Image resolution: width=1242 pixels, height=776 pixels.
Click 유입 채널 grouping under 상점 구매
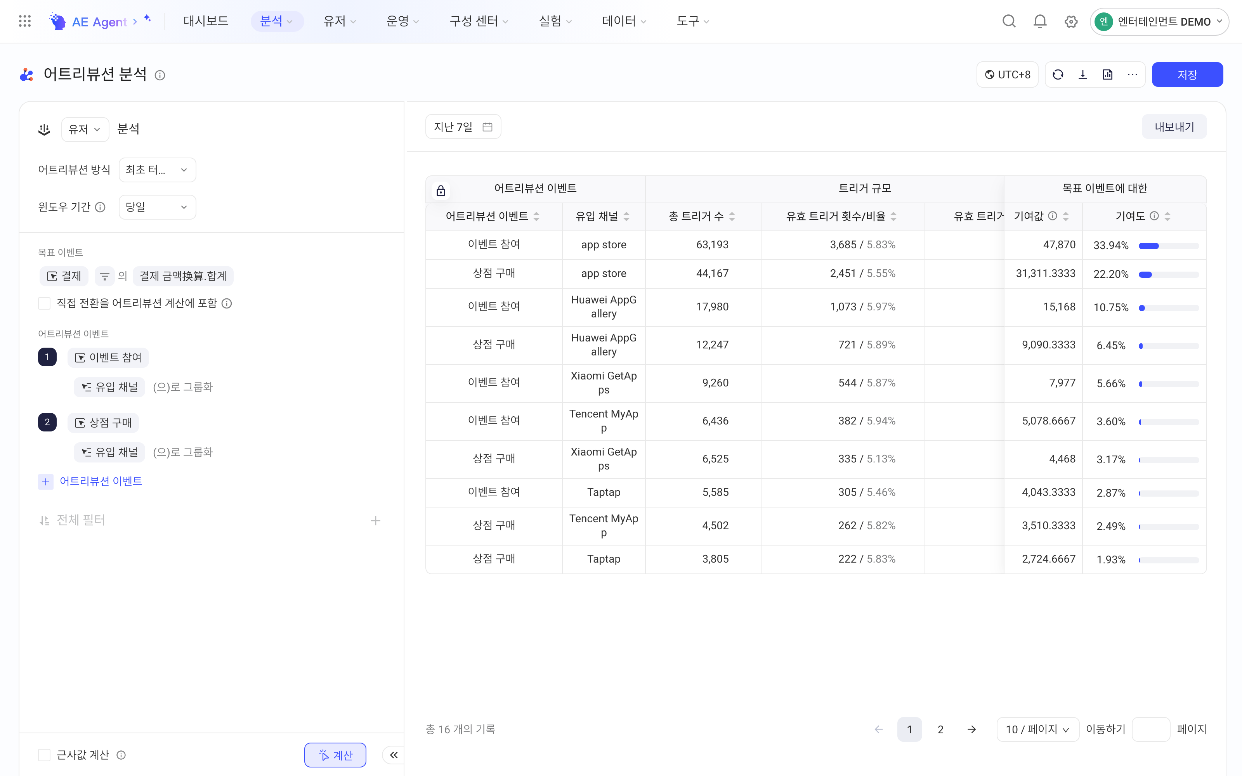coord(109,452)
